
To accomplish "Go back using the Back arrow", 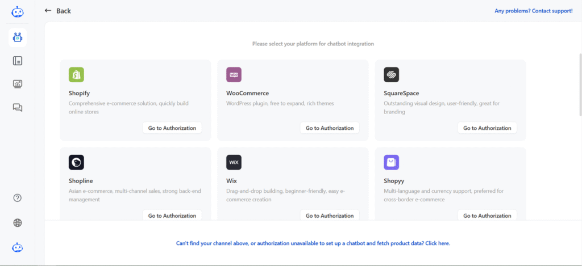I will [x=57, y=11].
